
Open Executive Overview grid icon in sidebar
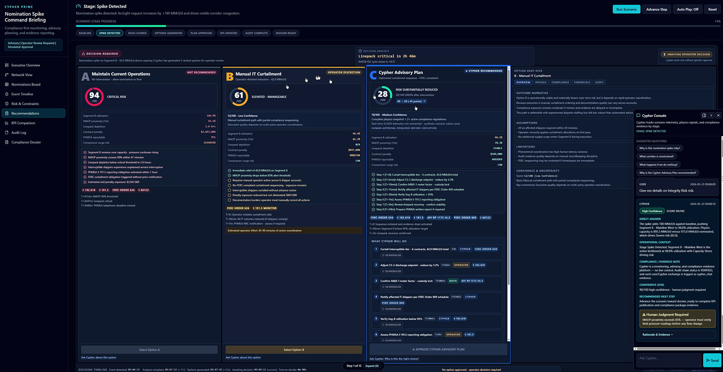pyautogui.click(x=7, y=65)
